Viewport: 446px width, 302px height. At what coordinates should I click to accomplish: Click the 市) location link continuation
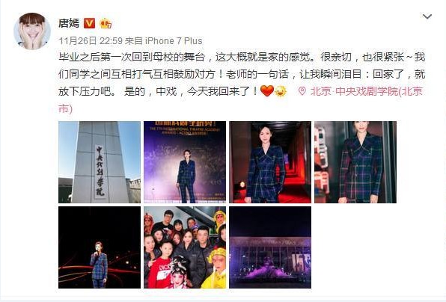tap(65, 109)
